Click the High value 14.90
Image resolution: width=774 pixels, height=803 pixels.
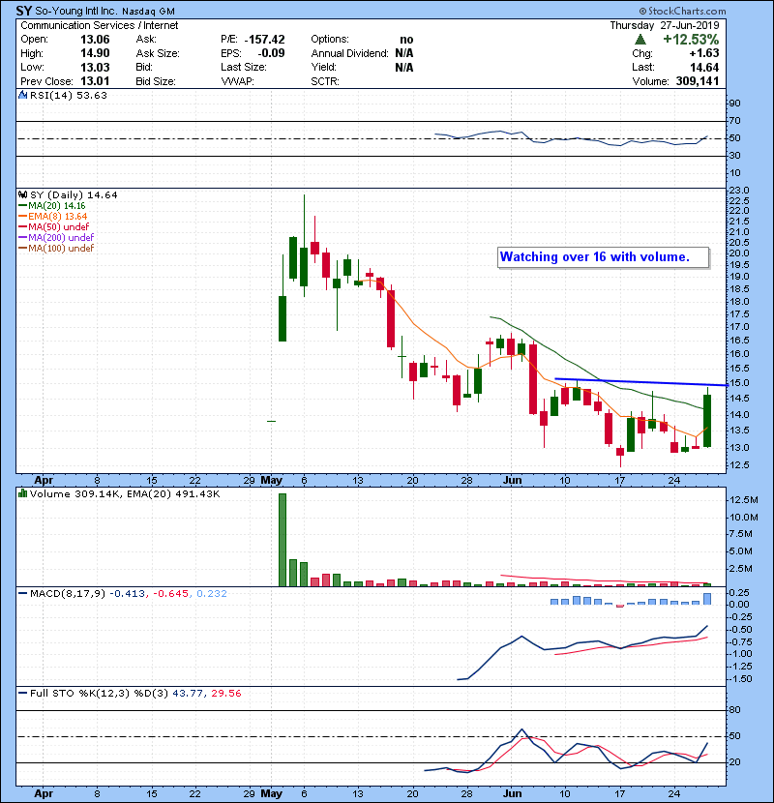[95, 53]
